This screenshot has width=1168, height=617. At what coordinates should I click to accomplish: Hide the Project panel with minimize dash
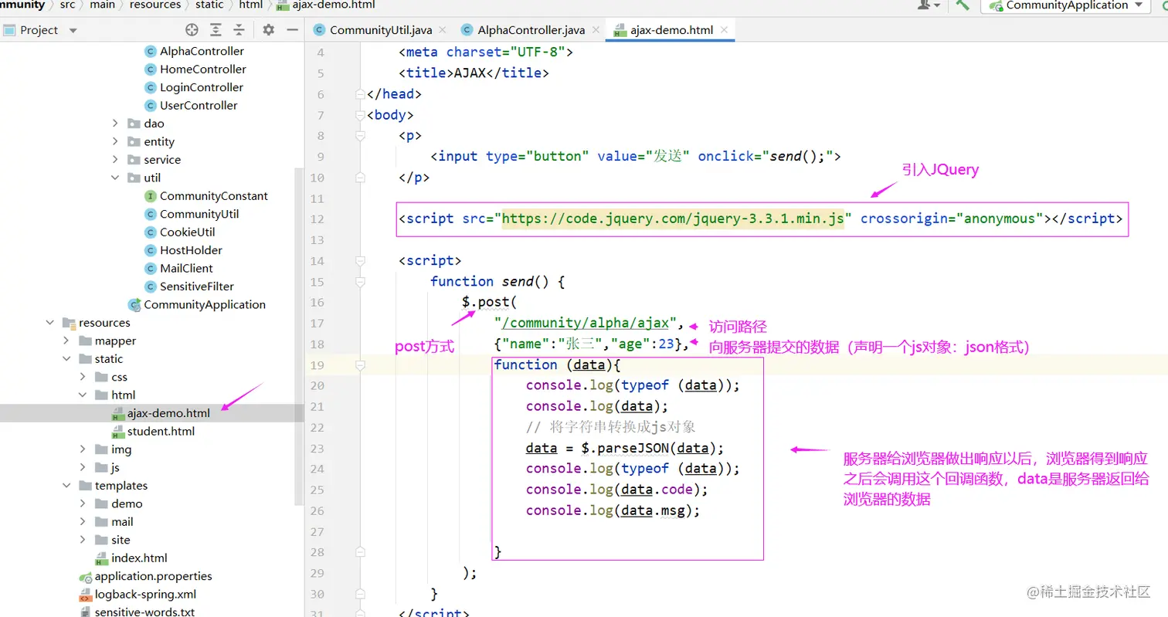pos(292,30)
